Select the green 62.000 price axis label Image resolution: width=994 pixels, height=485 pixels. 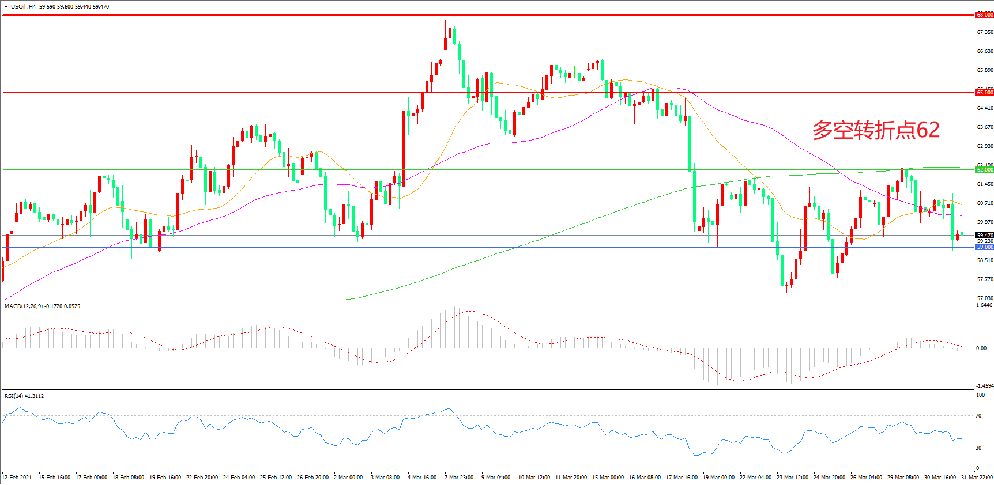[x=984, y=170]
